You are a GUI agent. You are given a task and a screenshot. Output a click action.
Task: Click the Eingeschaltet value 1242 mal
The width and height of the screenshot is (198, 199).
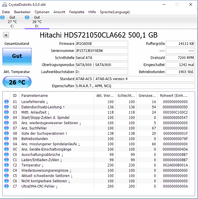180,65
